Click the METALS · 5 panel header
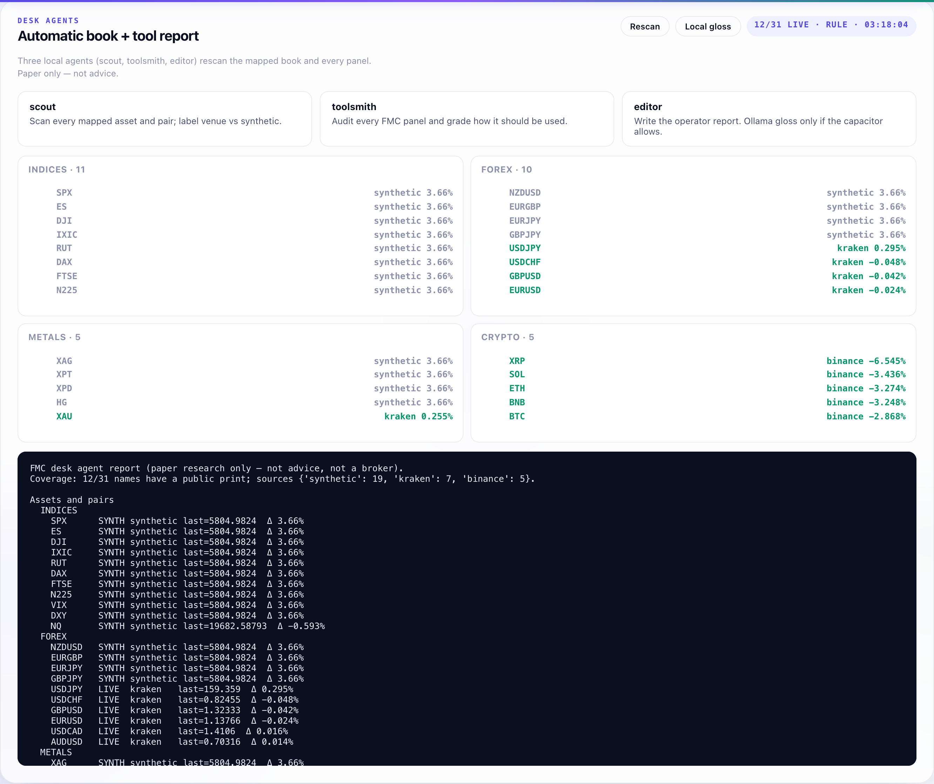The height and width of the screenshot is (784, 934). coord(54,337)
